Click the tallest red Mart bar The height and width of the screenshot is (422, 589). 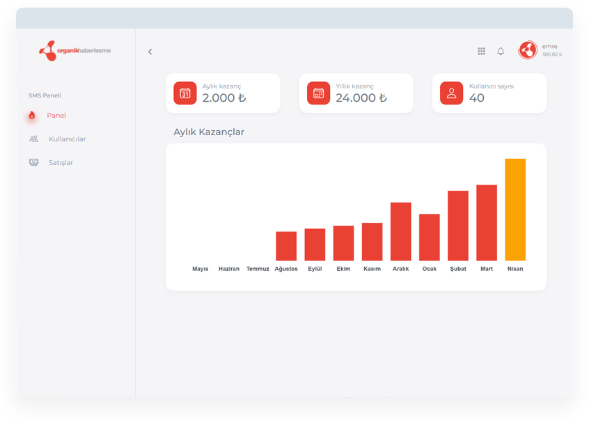coord(486,223)
